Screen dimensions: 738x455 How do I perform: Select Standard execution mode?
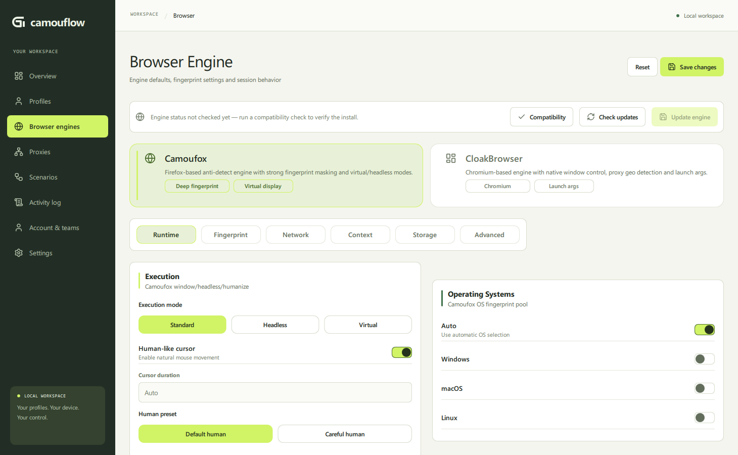click(182, 325)
